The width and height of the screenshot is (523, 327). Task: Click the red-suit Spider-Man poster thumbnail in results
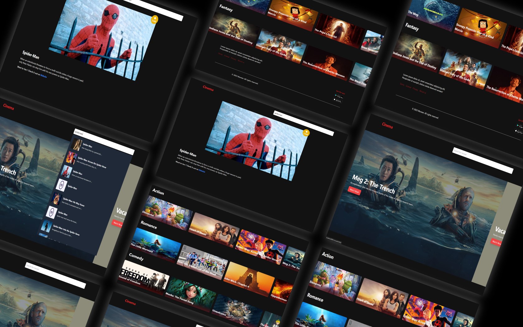67,171
